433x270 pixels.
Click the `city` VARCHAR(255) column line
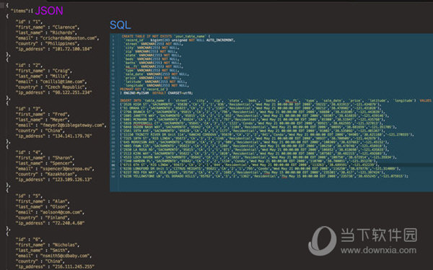[x=152, y=48]
